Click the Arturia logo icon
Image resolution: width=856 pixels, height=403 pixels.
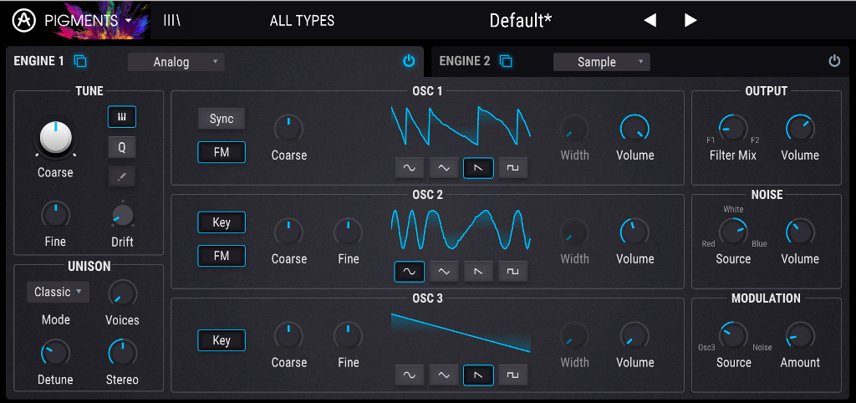pos(23,21)
